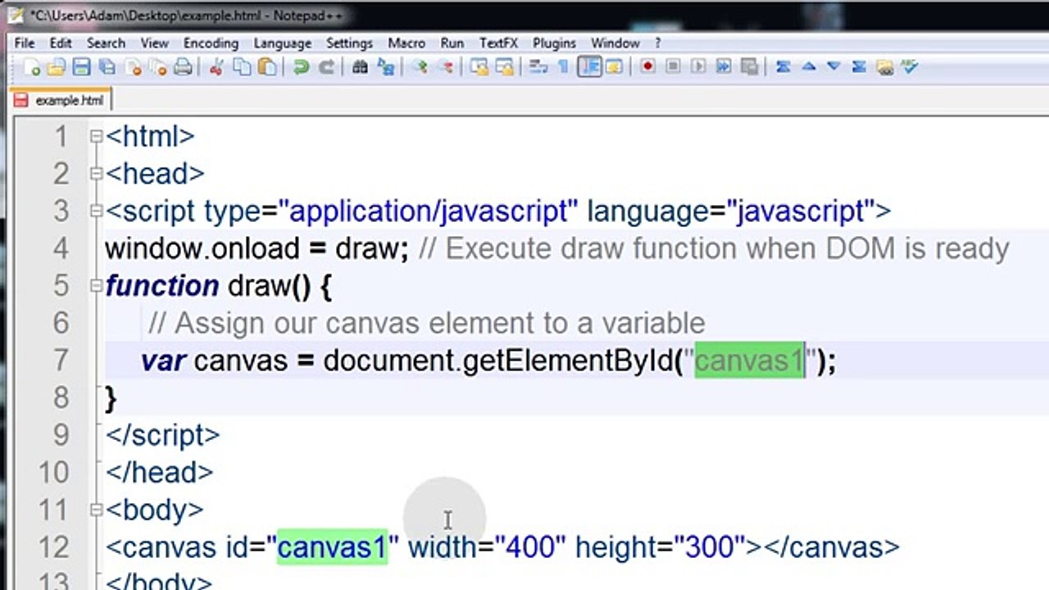Click the Paste clipboard icon
The height and width of the screenshot is (590, 1049).
tap(267, 67)
